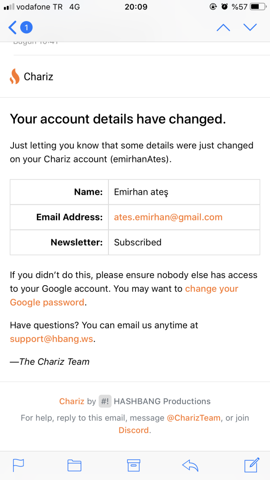Image resolution: width=270 pixels, height=480 pixels.
Task: Reply using the arrow icon
Action: 190,465
